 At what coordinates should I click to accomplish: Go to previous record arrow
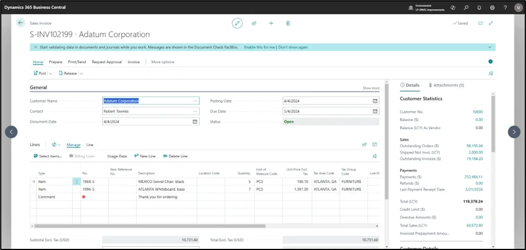pos(11,132)
